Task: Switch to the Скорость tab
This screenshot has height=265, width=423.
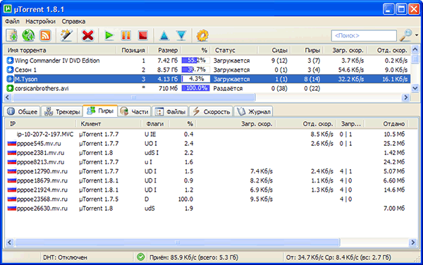Action: coord(211,111)
